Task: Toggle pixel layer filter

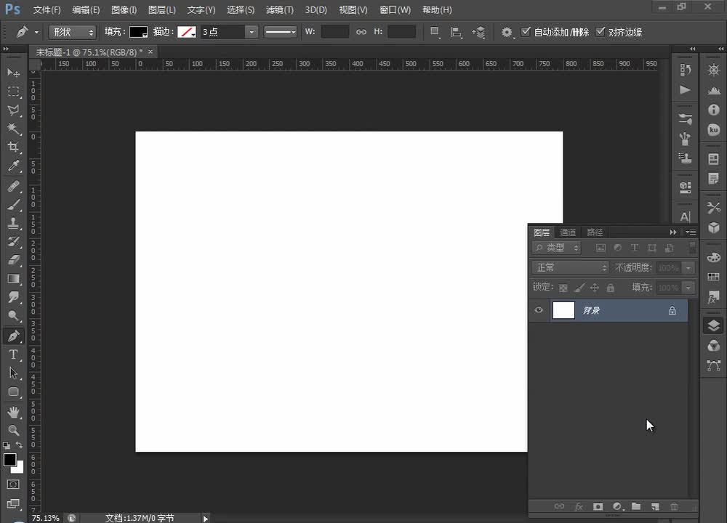Action: coord(601,248)
